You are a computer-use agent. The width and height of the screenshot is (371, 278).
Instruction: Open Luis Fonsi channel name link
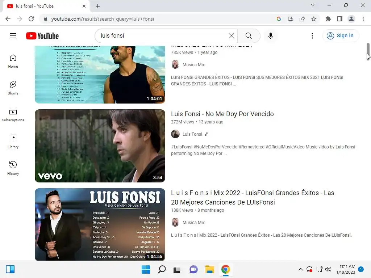coord(192,134)
